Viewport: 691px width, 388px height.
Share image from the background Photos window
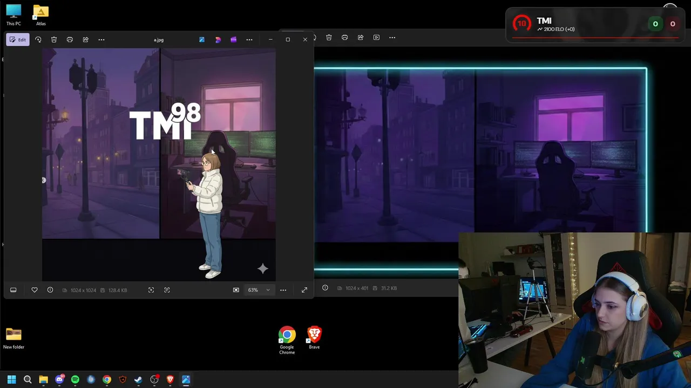(361, 37)
